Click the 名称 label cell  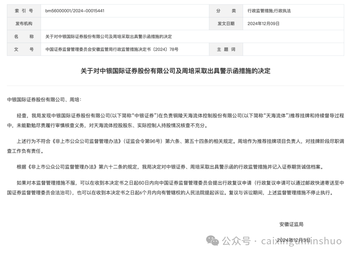24,36
